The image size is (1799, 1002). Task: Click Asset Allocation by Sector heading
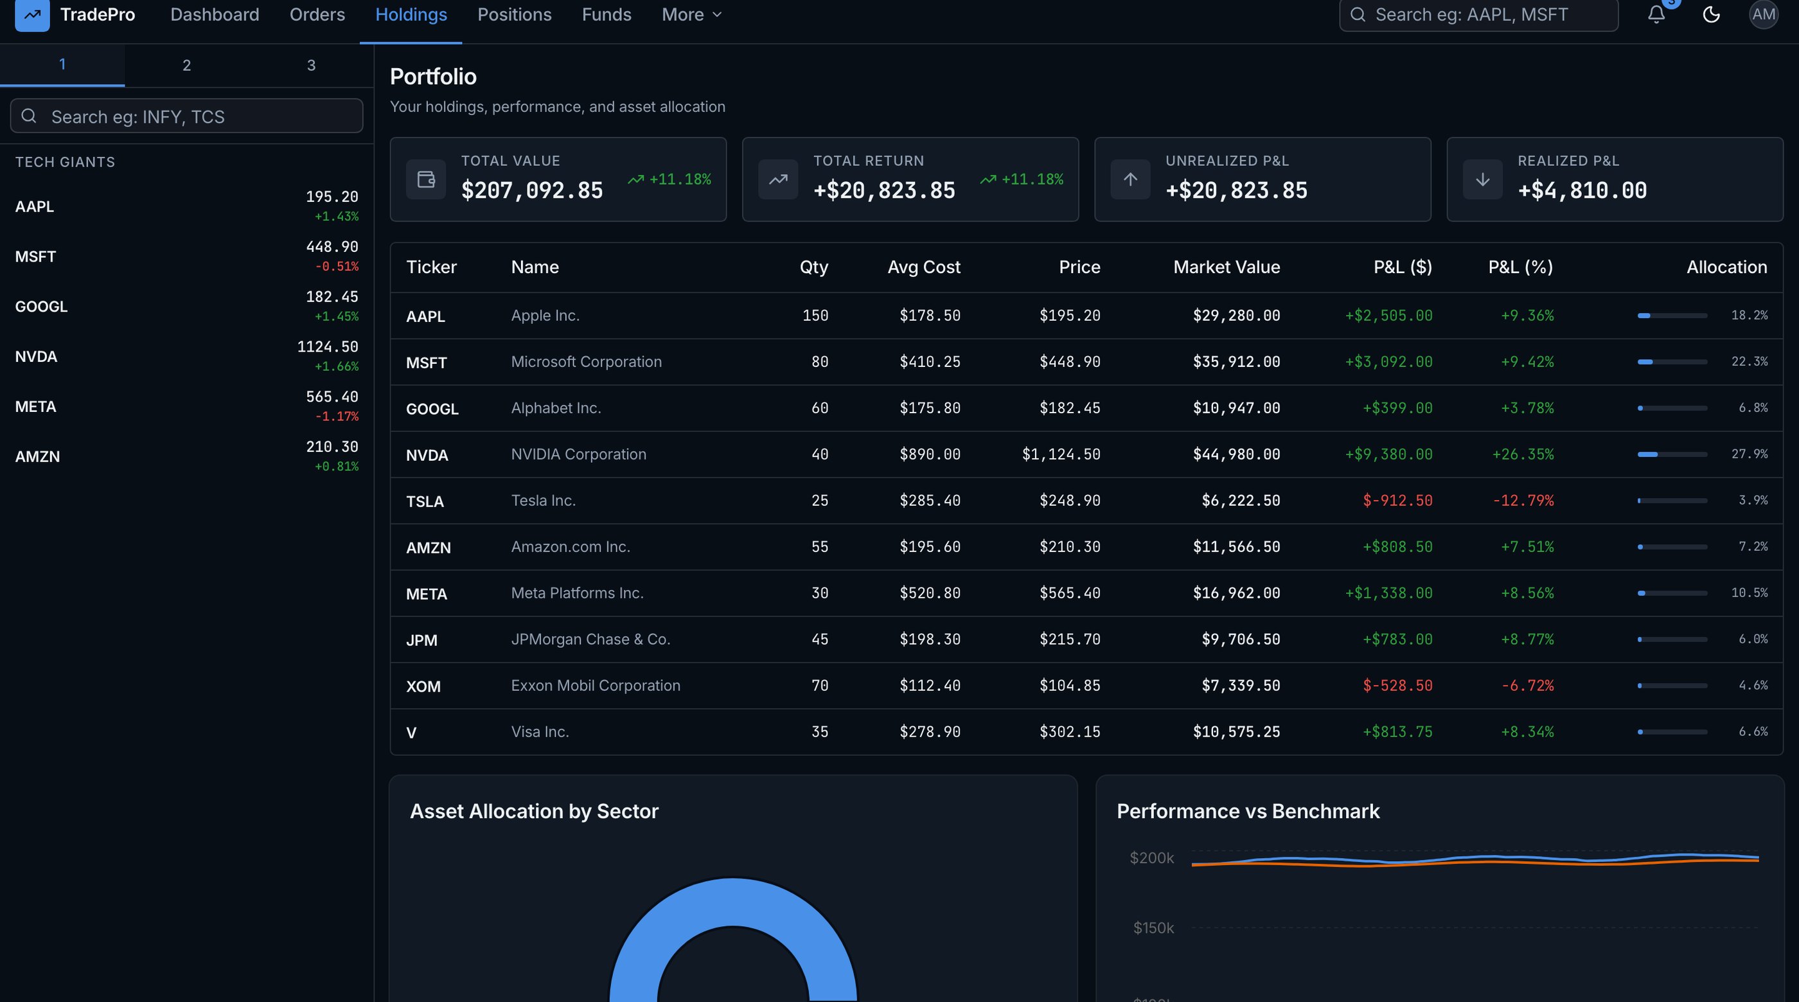pyautogui.click(x=533, y=811)
